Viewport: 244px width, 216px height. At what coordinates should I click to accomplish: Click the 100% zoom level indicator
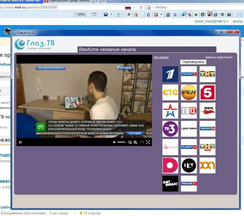81,14
